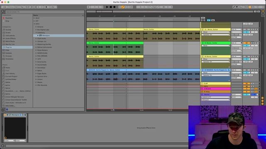266x149 pixels.
Task: Click the Link button in control bar
Action: coord(5,7)
